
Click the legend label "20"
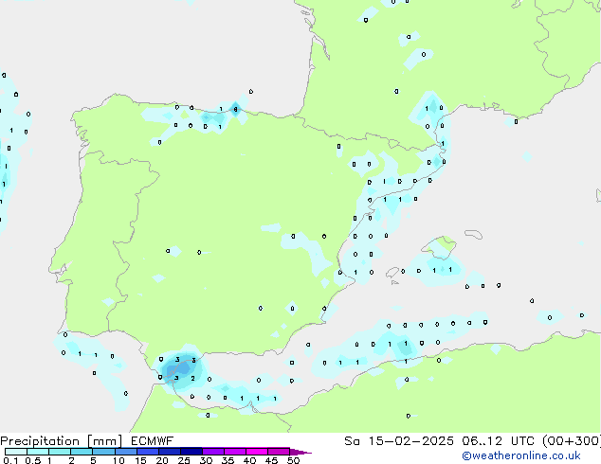[162, 460]
